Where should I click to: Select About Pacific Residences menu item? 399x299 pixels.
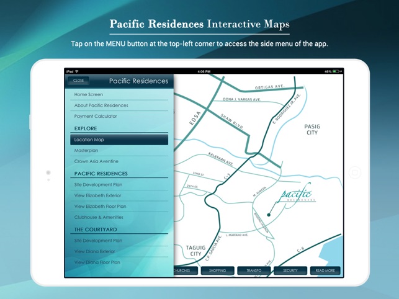(119, 105)
